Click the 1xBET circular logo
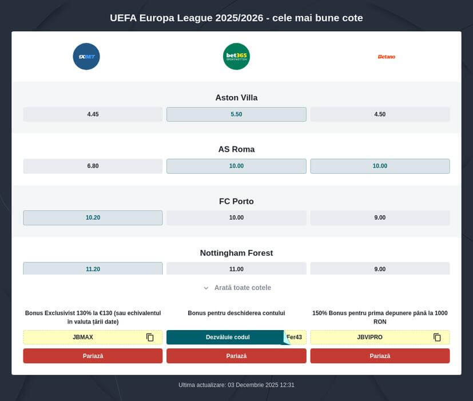The width and height of the screenshot is (473, 401). (86, 56)
